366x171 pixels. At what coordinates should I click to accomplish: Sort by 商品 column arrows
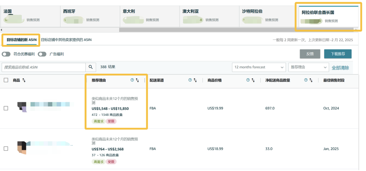[x=24, y=80]
